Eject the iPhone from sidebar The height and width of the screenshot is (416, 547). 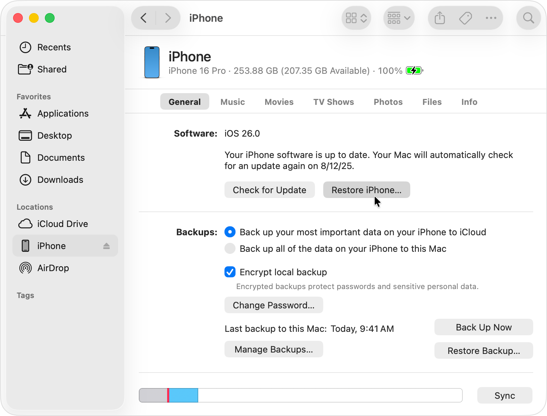(x=106, y=246)
